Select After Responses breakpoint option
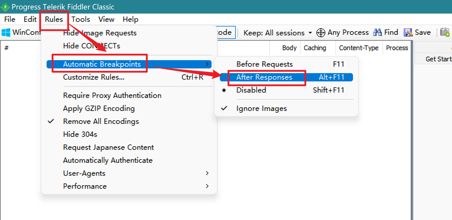 click(286, 77)
